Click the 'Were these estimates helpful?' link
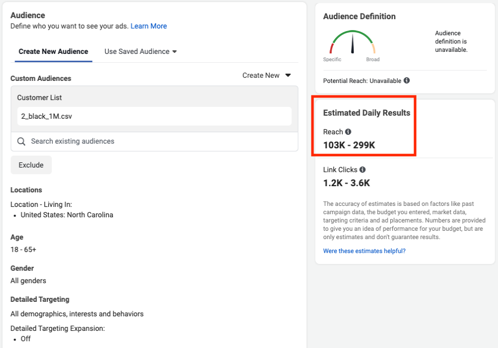Screen dimensions: 498x348 pyautogui.click(x=364, y=251)
